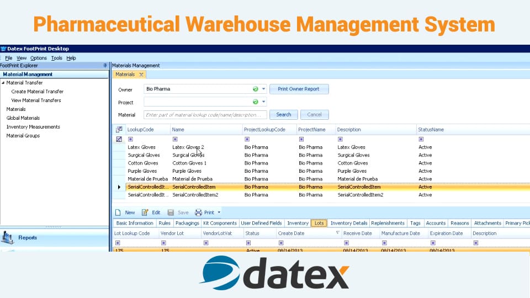This screenshot has height=298, width=530.
Task: Click the row indicator arrow for SerialControlledItem
Action: click(119, 187)
